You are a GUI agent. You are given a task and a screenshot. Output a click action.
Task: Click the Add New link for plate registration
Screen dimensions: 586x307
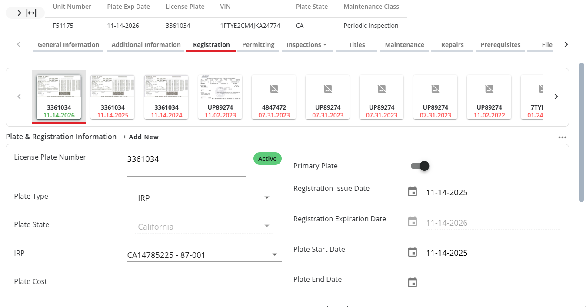[x=141, y=137]
